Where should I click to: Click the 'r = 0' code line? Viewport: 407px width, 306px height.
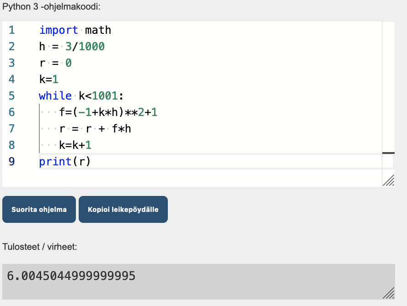[x=55, y=63]
